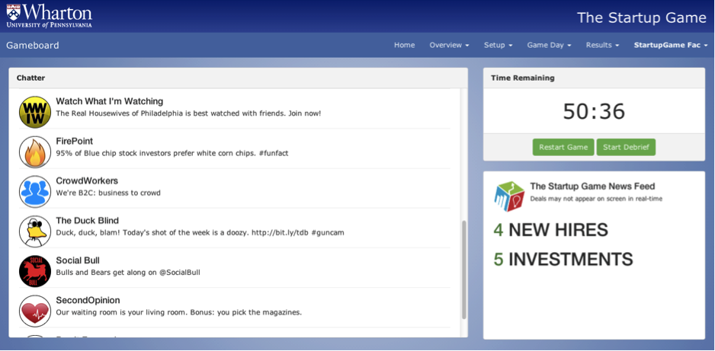Expand the Overview dropdown menu
The height and width of the screenshot is (351, 715).
(x=449, y=45)
